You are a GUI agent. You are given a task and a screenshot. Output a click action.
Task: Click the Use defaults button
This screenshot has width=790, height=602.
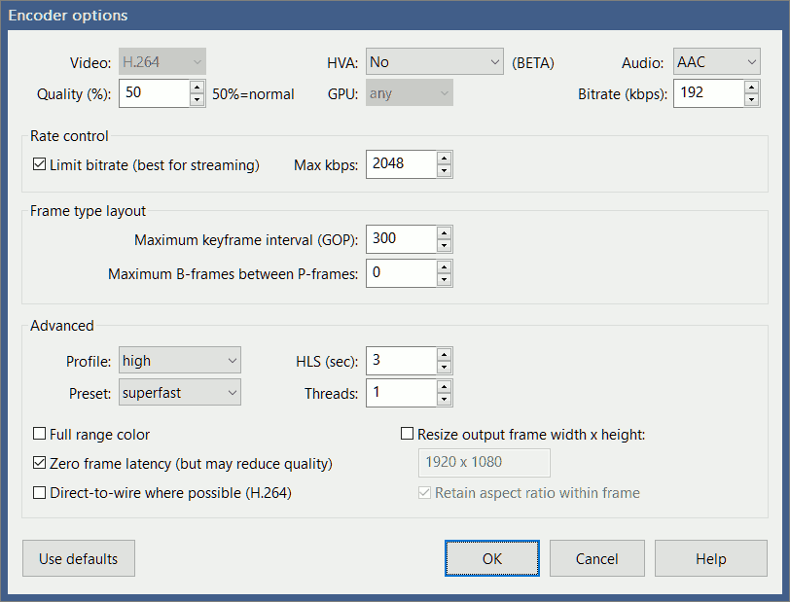point(79,559)
